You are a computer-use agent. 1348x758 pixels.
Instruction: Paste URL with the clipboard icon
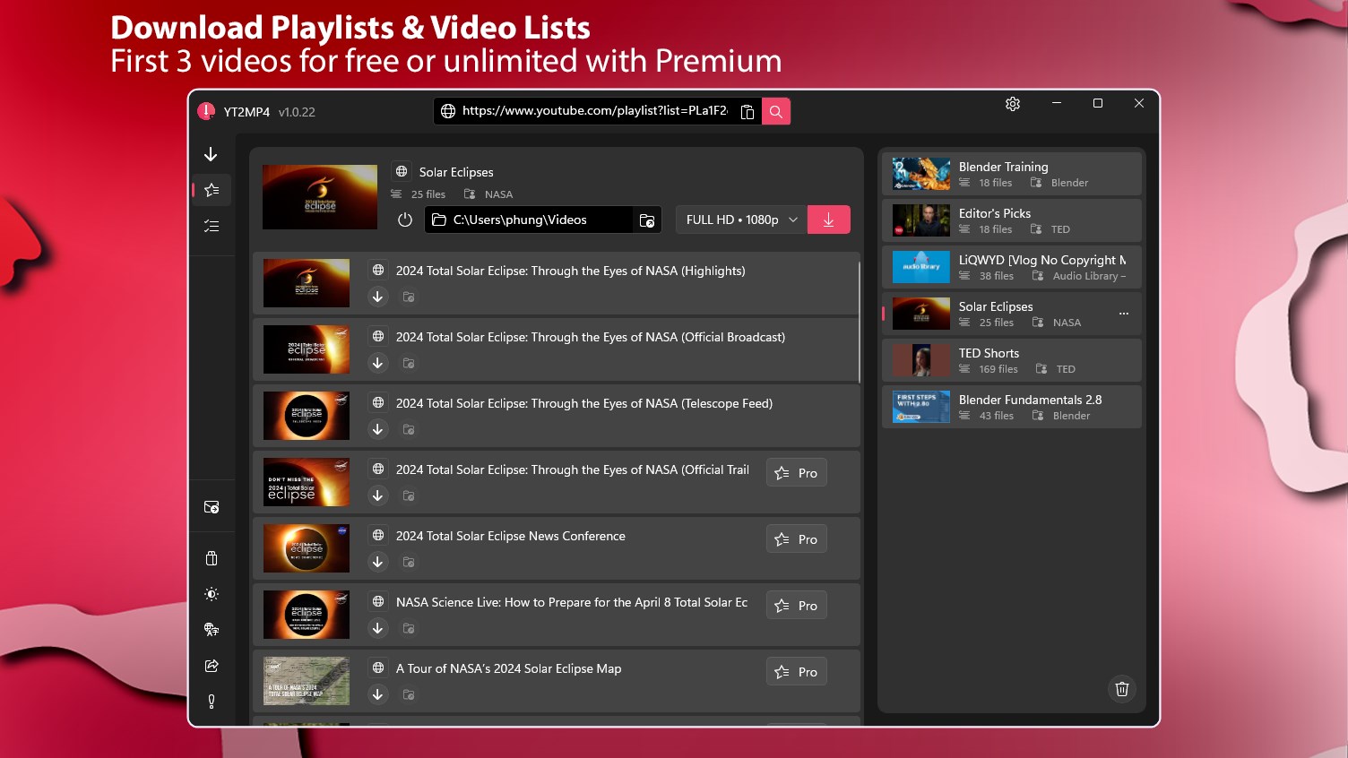point(747,111)
